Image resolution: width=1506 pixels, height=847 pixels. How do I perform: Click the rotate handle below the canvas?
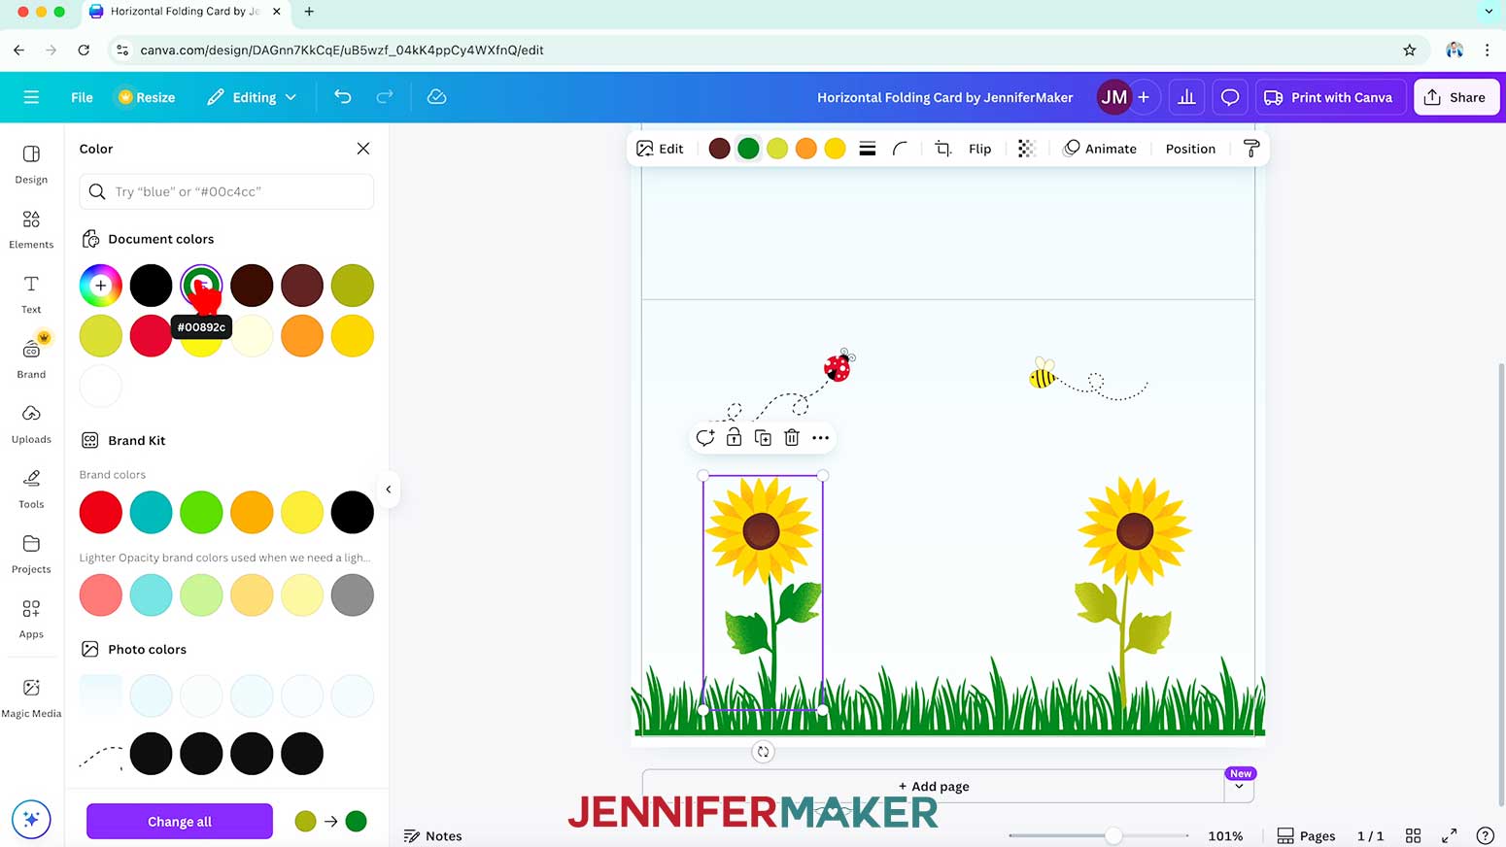(x=763, y=752)
